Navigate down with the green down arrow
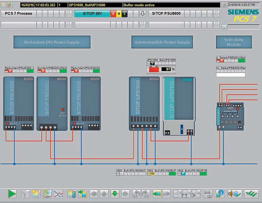This screenshot has height=203, width=262. [x=115, y=194]
